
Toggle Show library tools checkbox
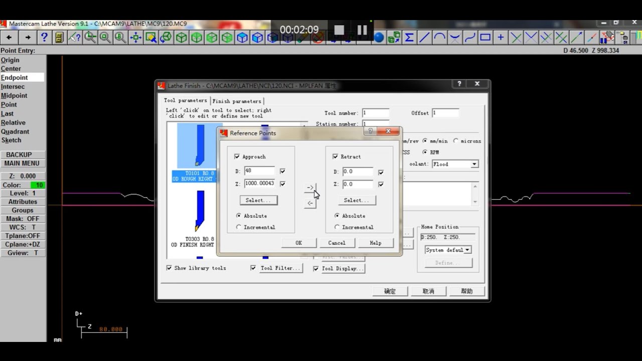[x=169, y=268]
